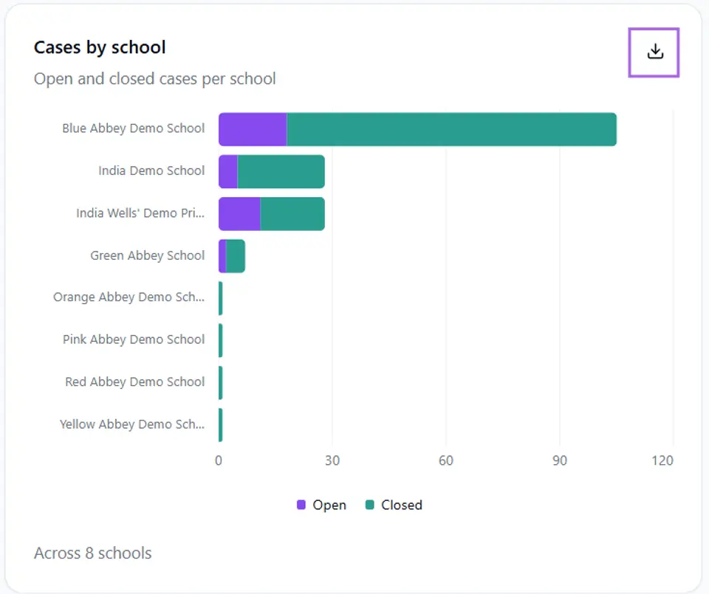Click the teal Closed legend swatch
The width and height of the screenshot is (709, 594).
[369, 505]
